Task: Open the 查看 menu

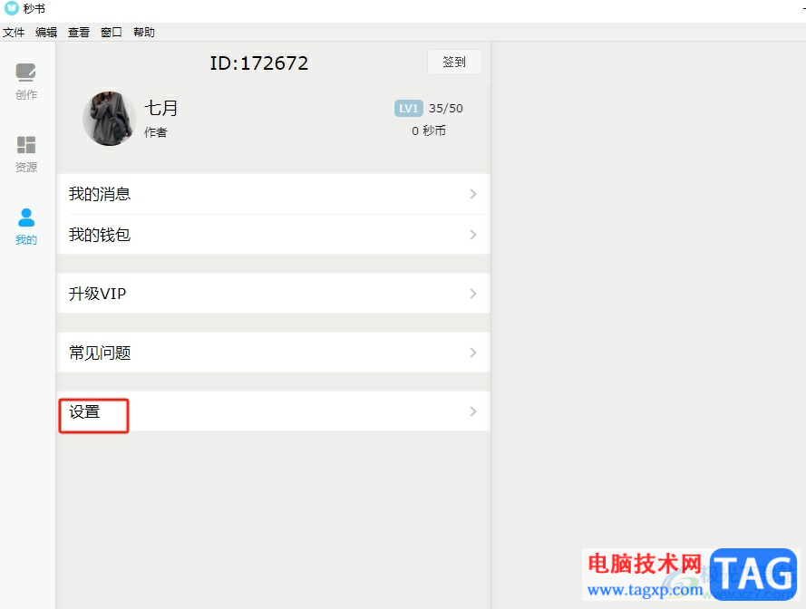Action: tap(79, 33)
